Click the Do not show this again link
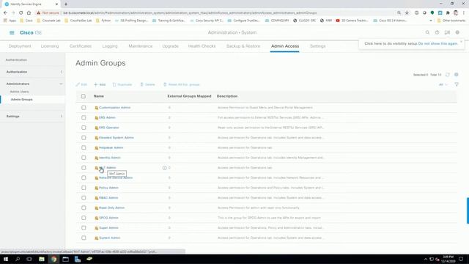Screen dimensions: 469x264 click(x=438, y=44)
